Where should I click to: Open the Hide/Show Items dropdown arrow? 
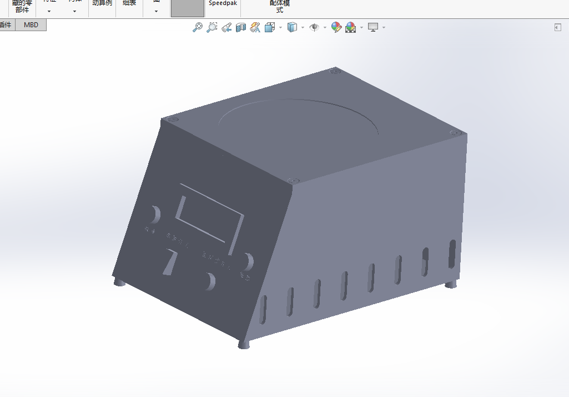point(325,28)
